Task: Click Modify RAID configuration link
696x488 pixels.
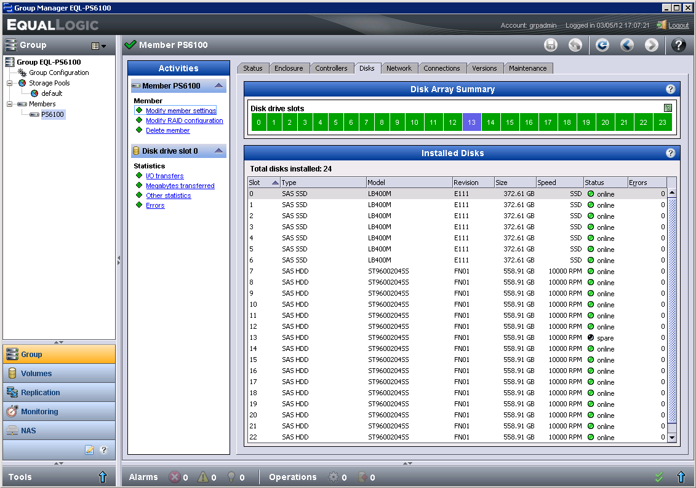Action: pos(184,120)
